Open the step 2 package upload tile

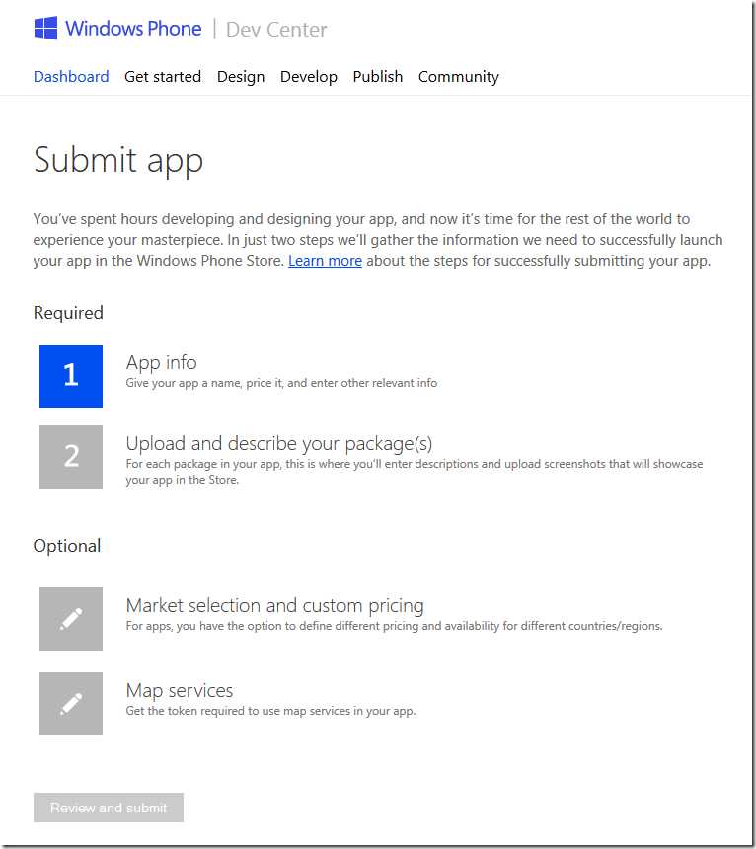(71, 457)
